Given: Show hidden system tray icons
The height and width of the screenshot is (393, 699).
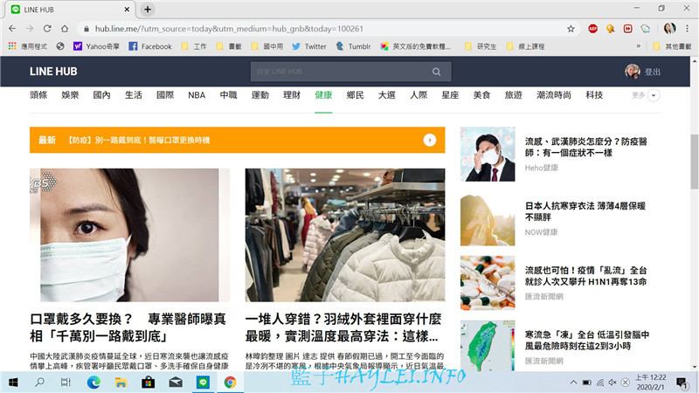Looking at the screenshot, I should click(x=573, y=383).
